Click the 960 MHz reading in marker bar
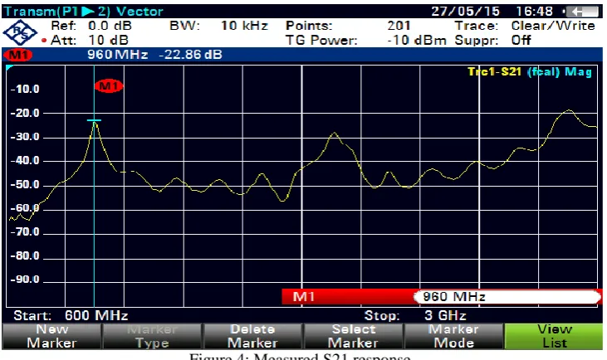The image size is (607, 360). click(x=118, y=55)
